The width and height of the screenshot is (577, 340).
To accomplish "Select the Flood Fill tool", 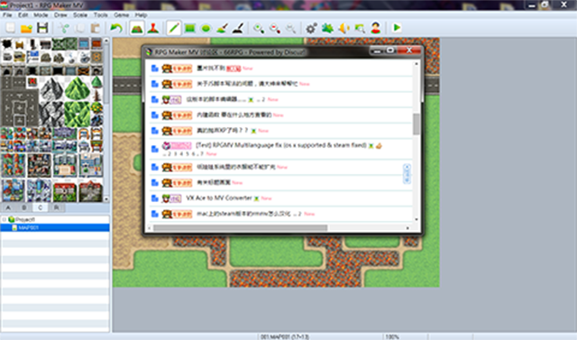I will tap(223, 28).
